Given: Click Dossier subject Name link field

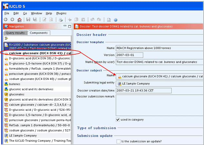Looking at the screenshot, I should (159, 77).
